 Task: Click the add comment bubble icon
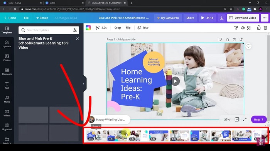(248, 46)
